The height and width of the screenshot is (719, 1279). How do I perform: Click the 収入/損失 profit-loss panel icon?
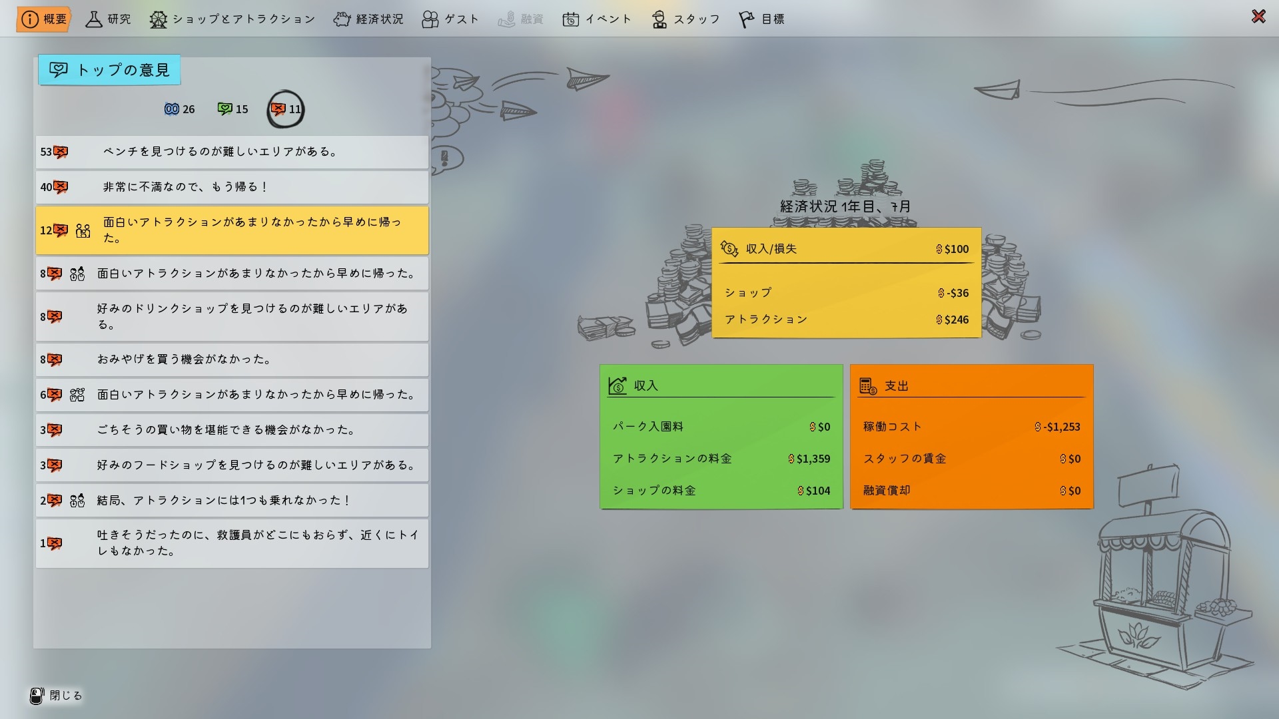point(729,249)
